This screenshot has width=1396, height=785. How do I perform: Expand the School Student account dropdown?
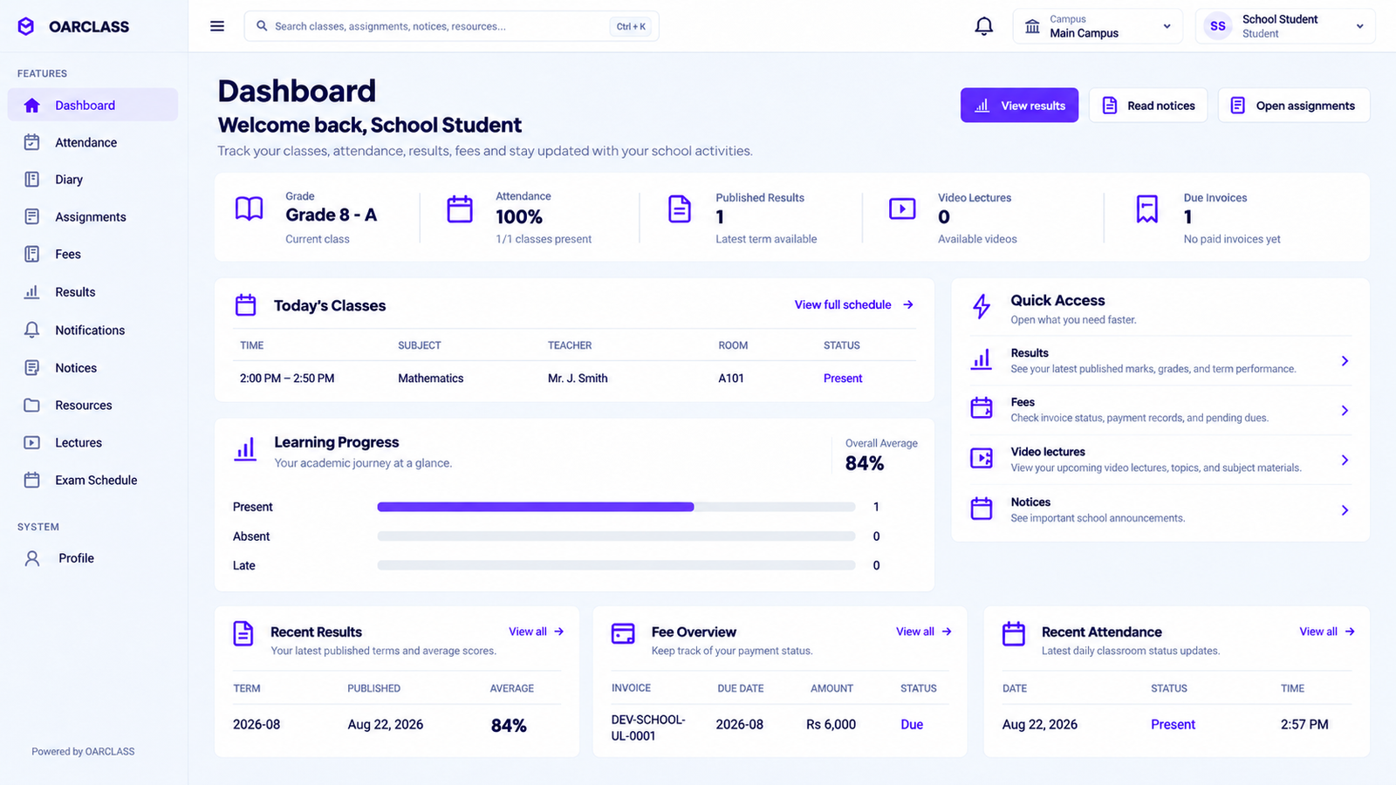1285,26
